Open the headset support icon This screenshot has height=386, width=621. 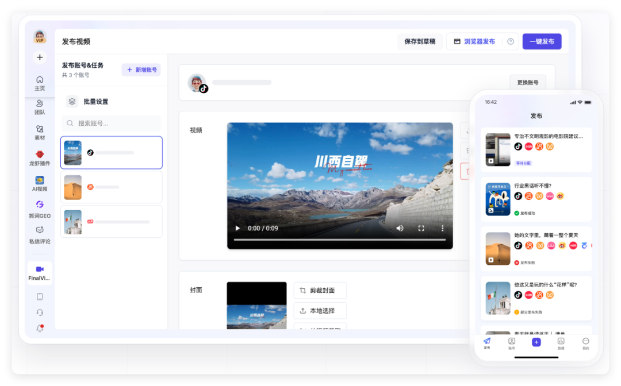tap(40, 312)
